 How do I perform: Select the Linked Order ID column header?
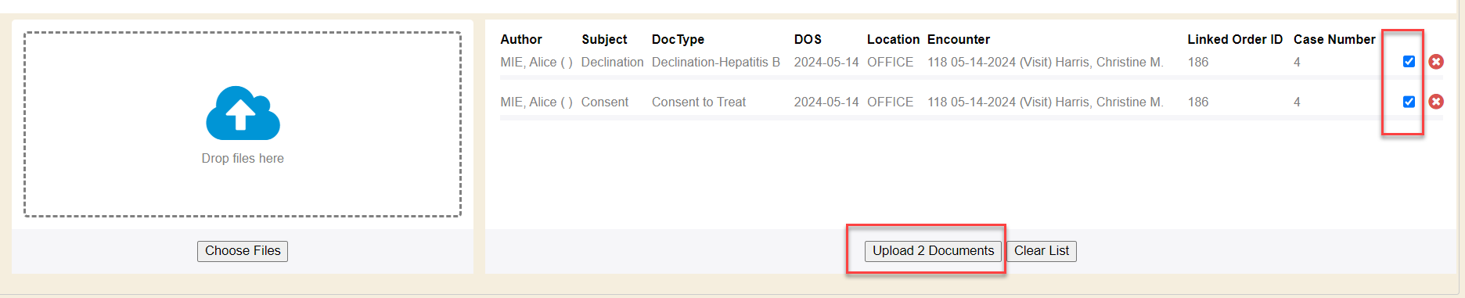1235,39
